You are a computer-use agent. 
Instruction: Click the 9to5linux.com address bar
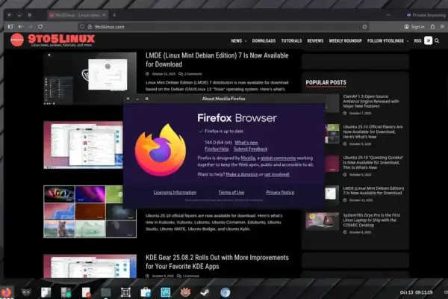pos(223,27)
